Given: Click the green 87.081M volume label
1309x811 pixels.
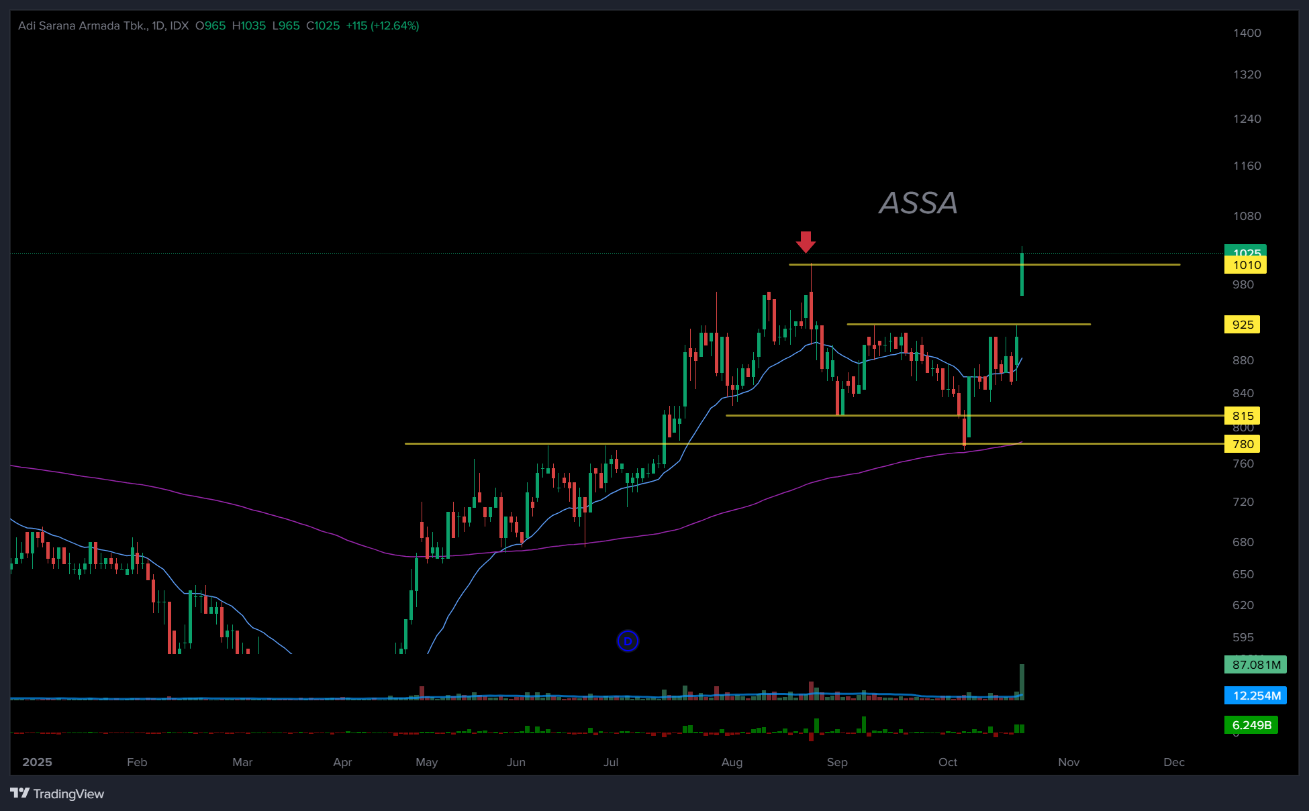Looking at the screenshot, I should 1255,665.
